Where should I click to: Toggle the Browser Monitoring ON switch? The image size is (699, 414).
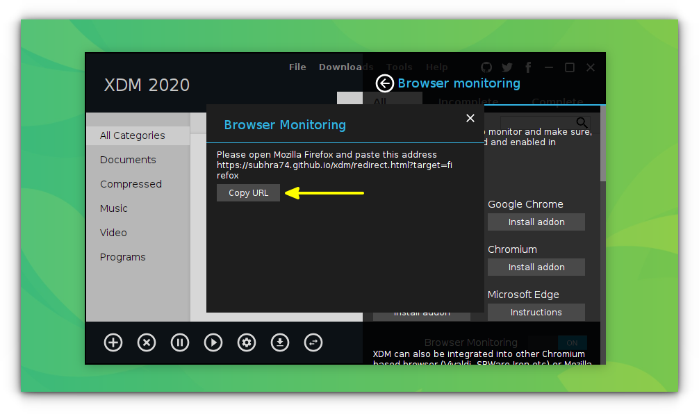[572, 342]
